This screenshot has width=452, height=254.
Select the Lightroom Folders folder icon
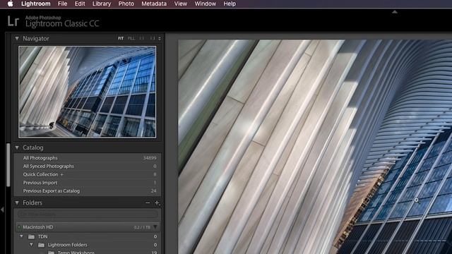[x=42, y=245]
